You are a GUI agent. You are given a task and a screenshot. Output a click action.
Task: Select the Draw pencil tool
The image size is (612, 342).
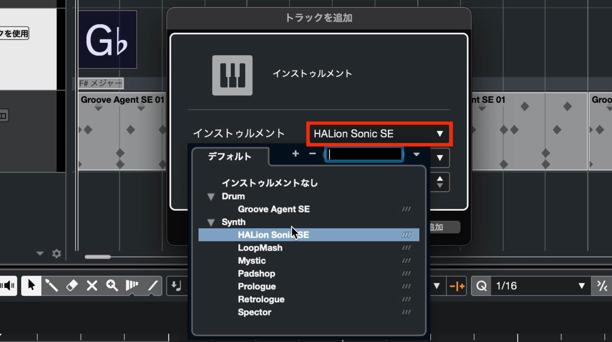pyautogui.click(x=52, y=285)
